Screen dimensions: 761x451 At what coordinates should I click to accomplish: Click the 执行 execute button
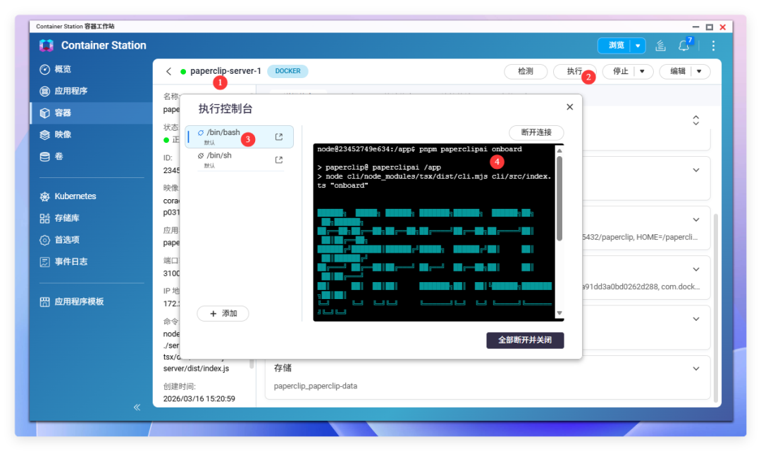pyautogui.click(x=575, y=71)
